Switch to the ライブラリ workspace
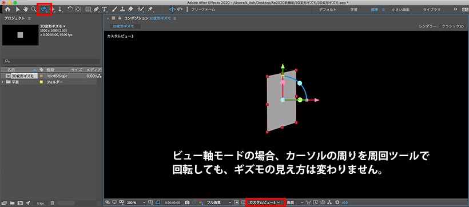This screenshot has height=207, width=469. (x=432, y=10)
